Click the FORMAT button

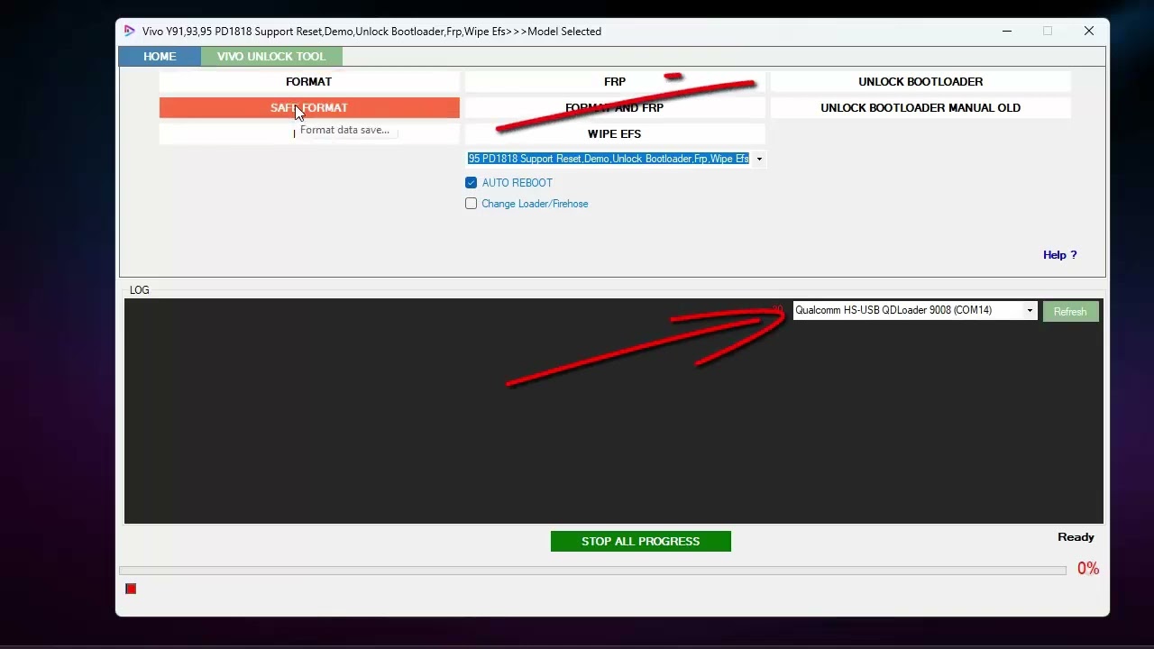(309, 81)
